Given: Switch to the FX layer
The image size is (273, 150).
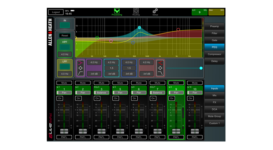Looking at the screenshot, I should point(214,102).
